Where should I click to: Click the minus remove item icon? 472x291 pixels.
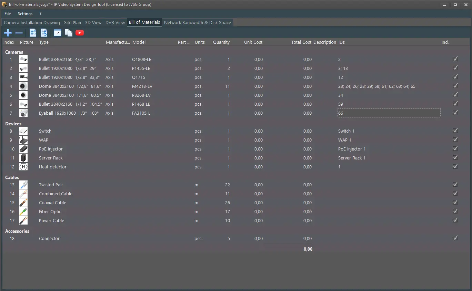tap(19, 33)
